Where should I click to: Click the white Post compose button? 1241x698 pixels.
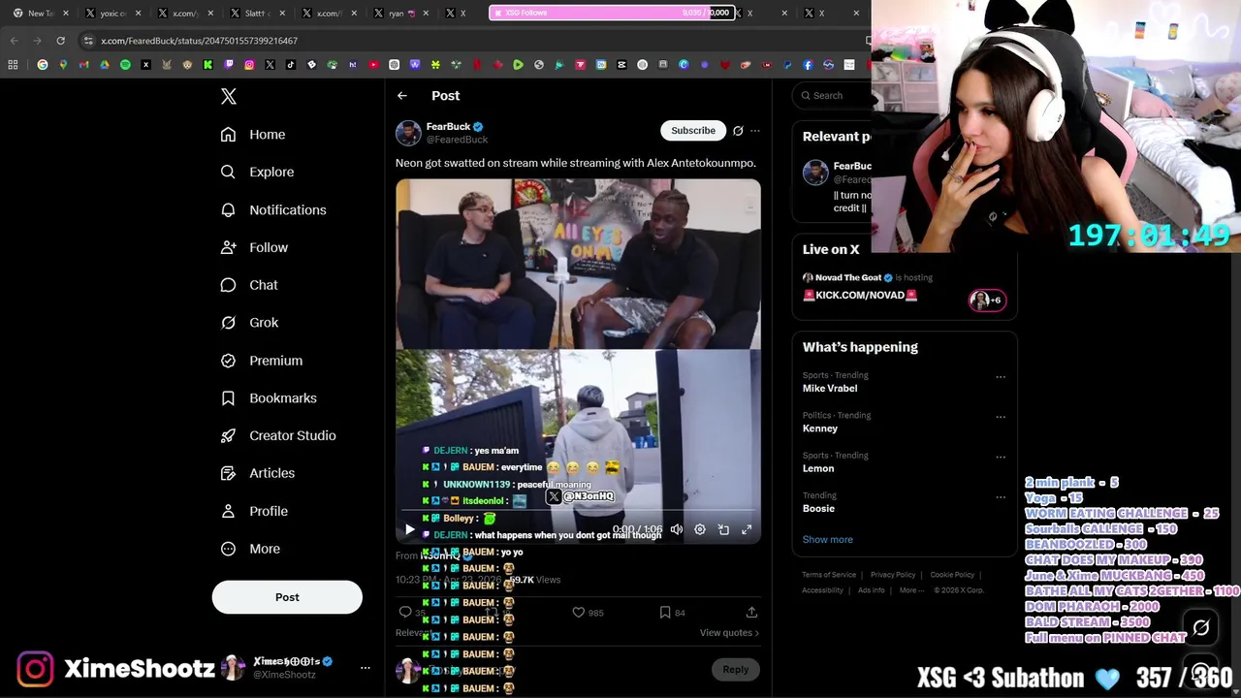click(287, 597)
